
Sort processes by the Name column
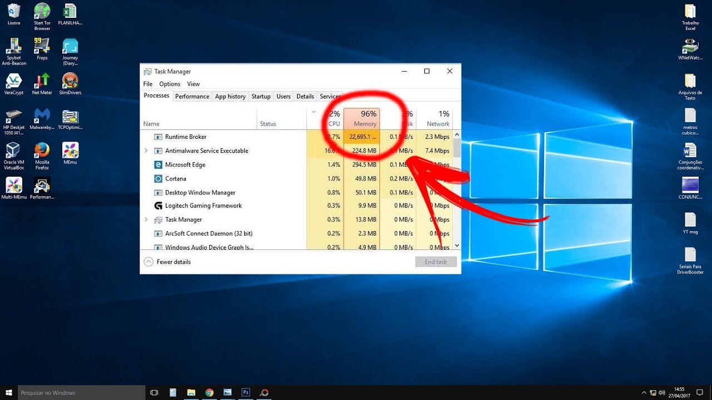coord(198,118)
